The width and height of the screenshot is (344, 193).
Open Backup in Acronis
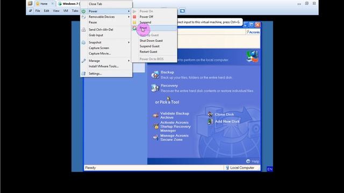coord(167,72)
